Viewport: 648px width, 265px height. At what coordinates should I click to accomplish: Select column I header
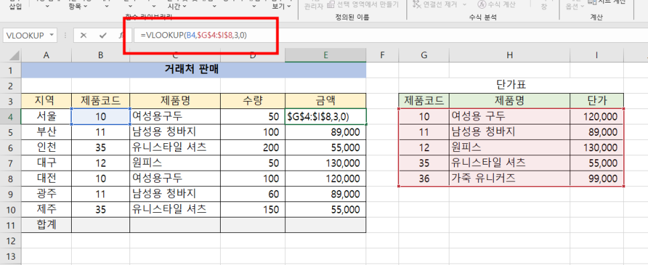click(x=596, y=56)
